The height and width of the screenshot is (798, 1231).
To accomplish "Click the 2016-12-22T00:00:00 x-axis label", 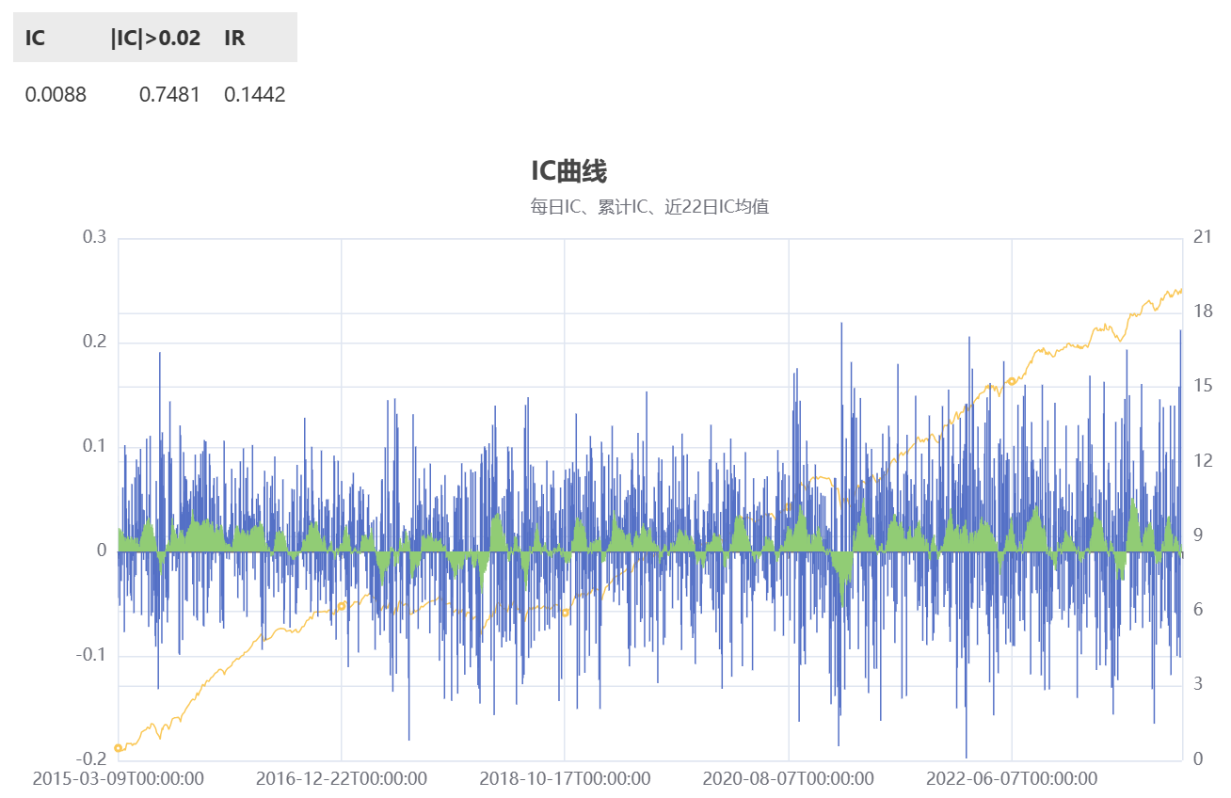I will (x=342, y=779).
